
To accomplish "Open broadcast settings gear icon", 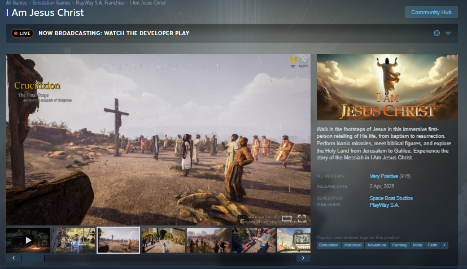I will coord(437,33).
